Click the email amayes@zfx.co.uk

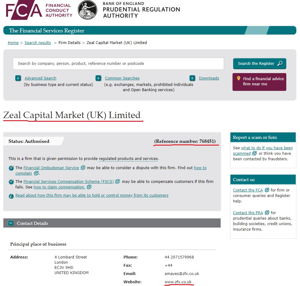[x=182, y=273]
